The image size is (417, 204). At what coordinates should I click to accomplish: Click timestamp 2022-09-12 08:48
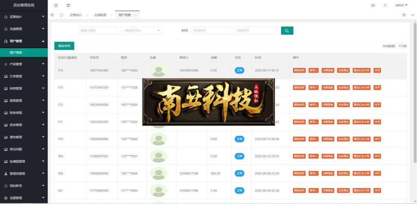coord(267,139)
